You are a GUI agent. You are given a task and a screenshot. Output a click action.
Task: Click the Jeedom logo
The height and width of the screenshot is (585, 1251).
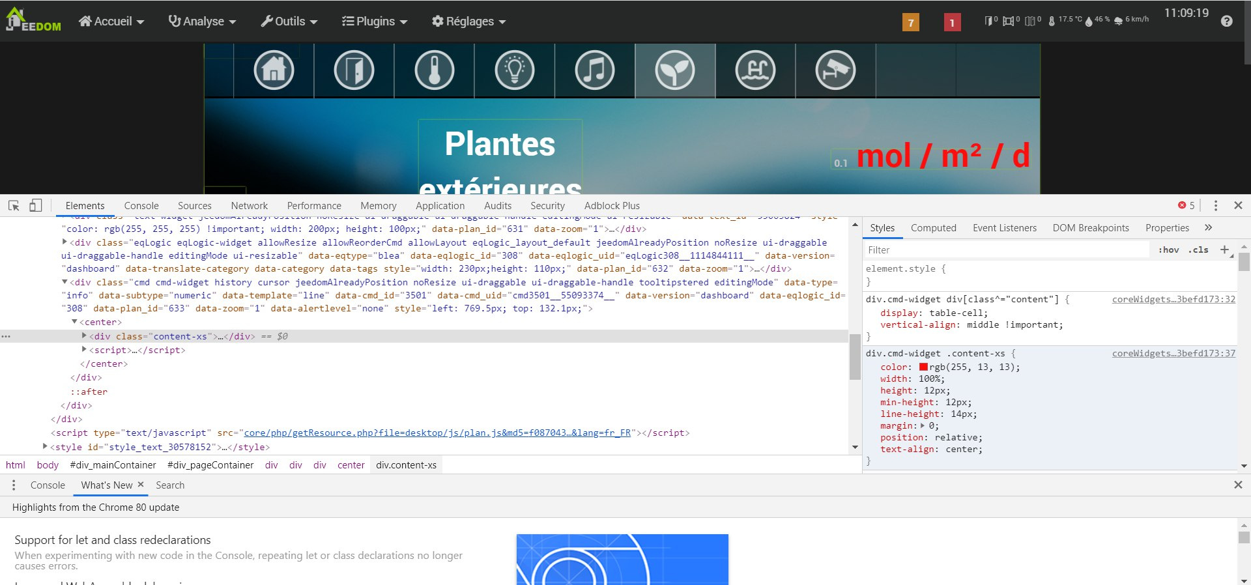[x=33, y=20]
